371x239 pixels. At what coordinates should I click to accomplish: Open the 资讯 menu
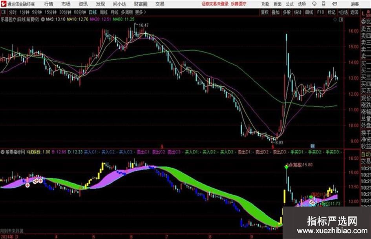coord(83,4)
